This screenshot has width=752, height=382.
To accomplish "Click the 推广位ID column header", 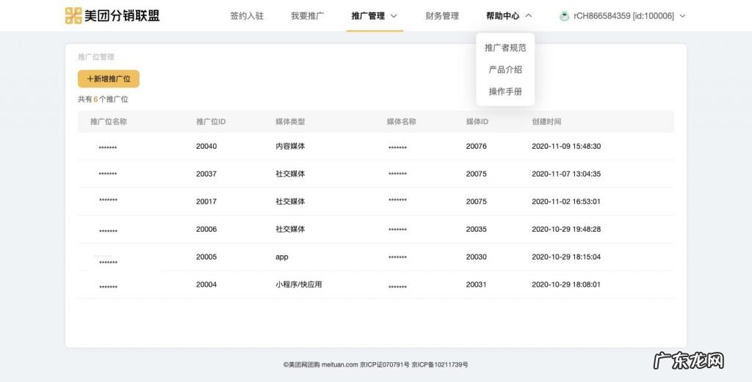I will click(x=211, y=122).
